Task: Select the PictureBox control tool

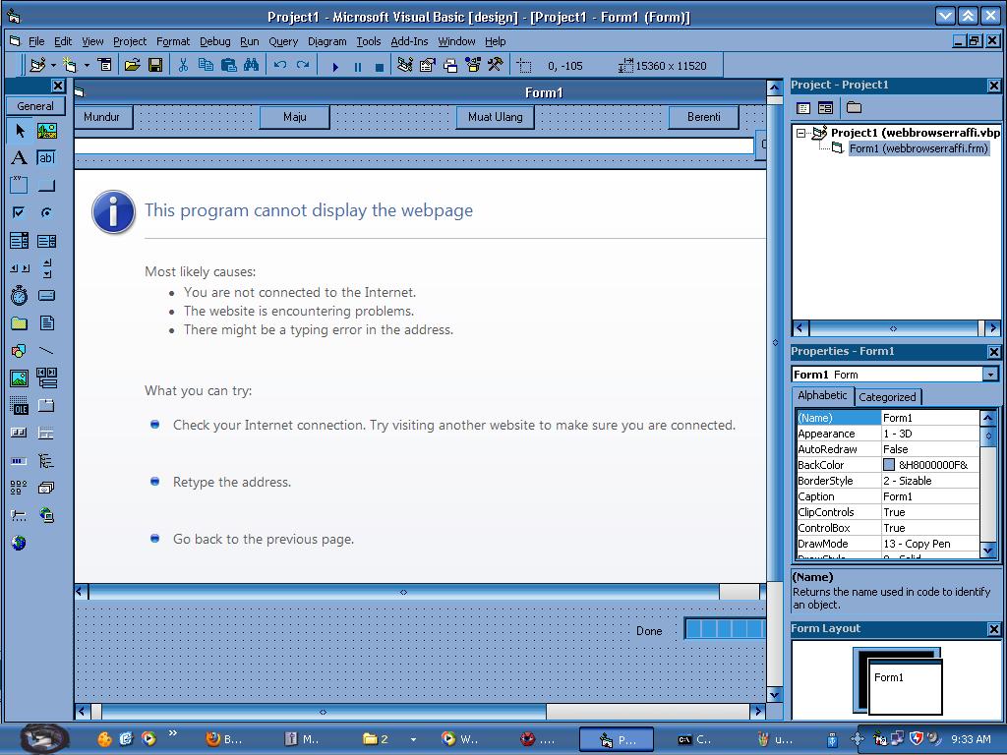Action: tap(46, 131)
